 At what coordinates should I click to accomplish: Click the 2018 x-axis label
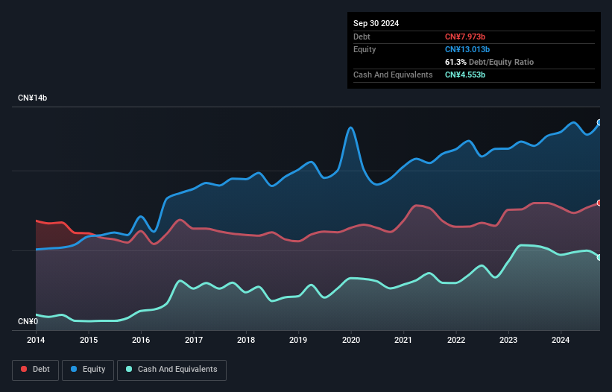pos(246,340)
